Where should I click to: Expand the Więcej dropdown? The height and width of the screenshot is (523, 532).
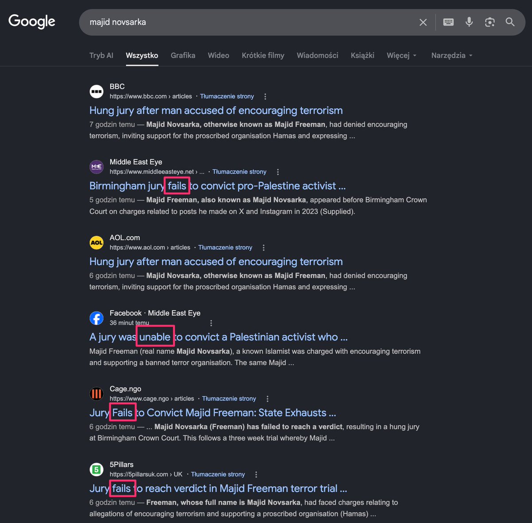[x=401, y=55]
